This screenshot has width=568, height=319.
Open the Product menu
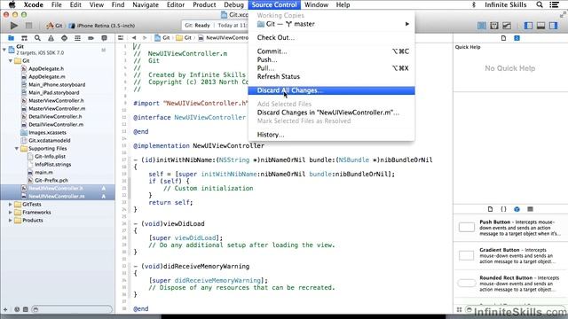(204, 4)
